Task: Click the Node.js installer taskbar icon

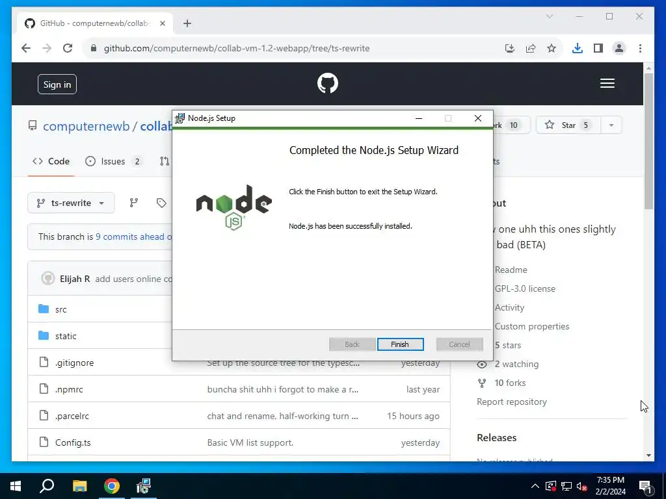Action: 144,486
